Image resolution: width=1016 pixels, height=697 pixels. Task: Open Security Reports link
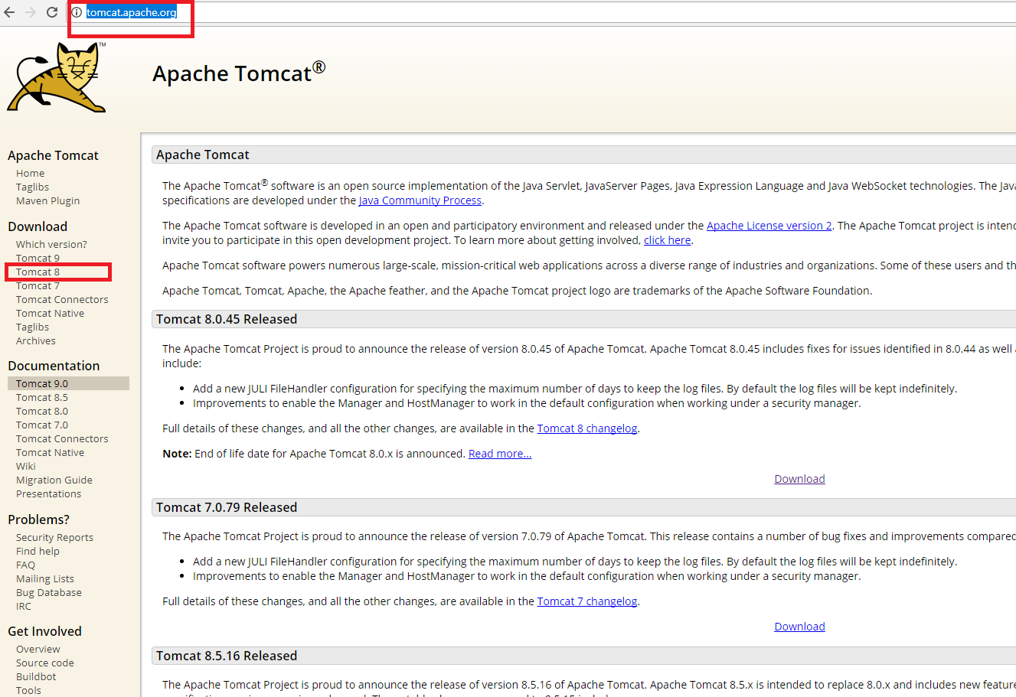54,538
